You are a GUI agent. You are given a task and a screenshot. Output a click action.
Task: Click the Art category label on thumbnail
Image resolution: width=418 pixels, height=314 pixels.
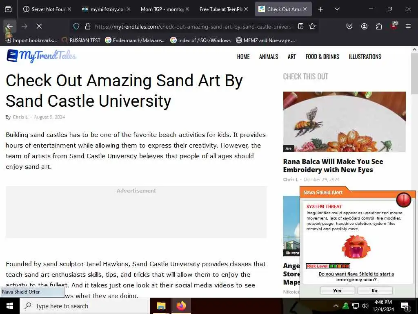point(289,149)
